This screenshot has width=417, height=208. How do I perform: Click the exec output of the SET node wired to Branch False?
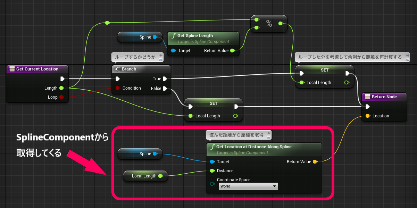click(x=236, y=107)
